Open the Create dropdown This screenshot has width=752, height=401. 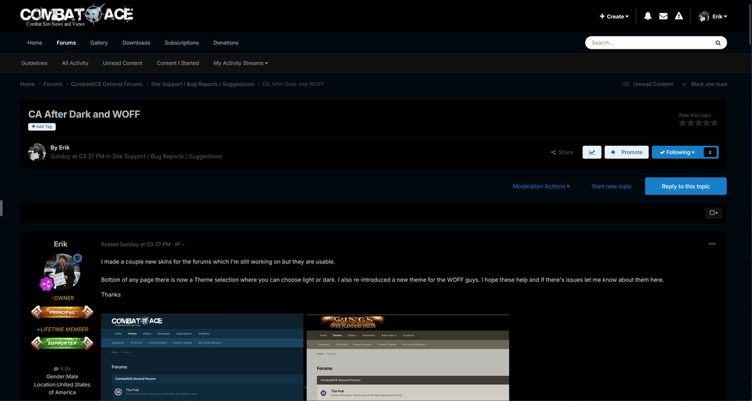[614, 16]
